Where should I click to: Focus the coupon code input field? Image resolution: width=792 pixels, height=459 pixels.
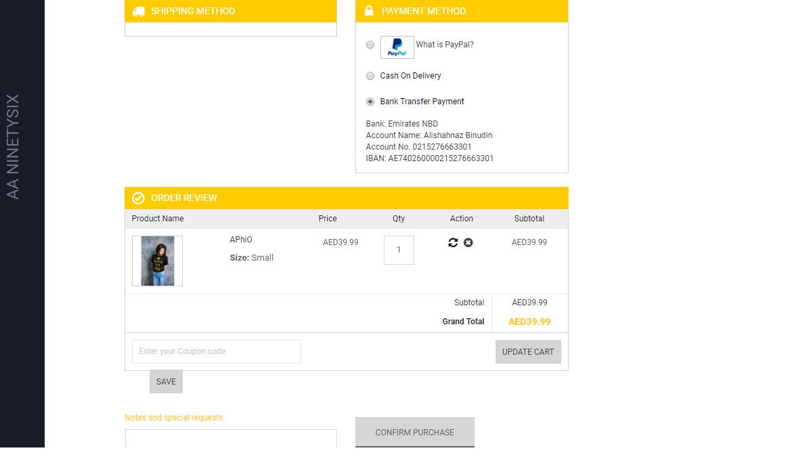tap(216, 351)
